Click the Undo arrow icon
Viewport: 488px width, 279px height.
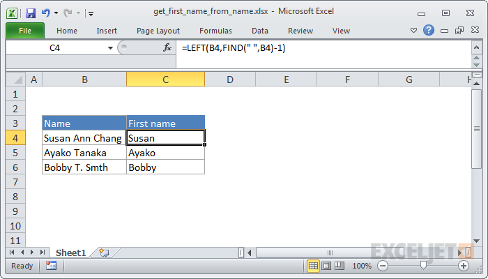click(46, 13)
